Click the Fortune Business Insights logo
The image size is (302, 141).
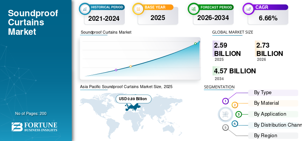[34, 127]
